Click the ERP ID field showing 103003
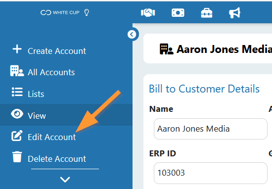 click(210, 173)
